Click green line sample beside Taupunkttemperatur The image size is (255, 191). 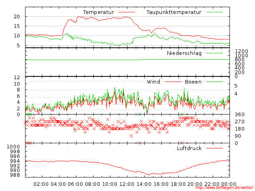pos(214,12)
